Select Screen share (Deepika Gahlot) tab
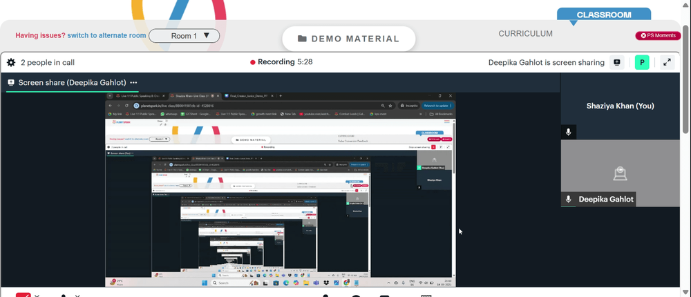 [73, 82]
